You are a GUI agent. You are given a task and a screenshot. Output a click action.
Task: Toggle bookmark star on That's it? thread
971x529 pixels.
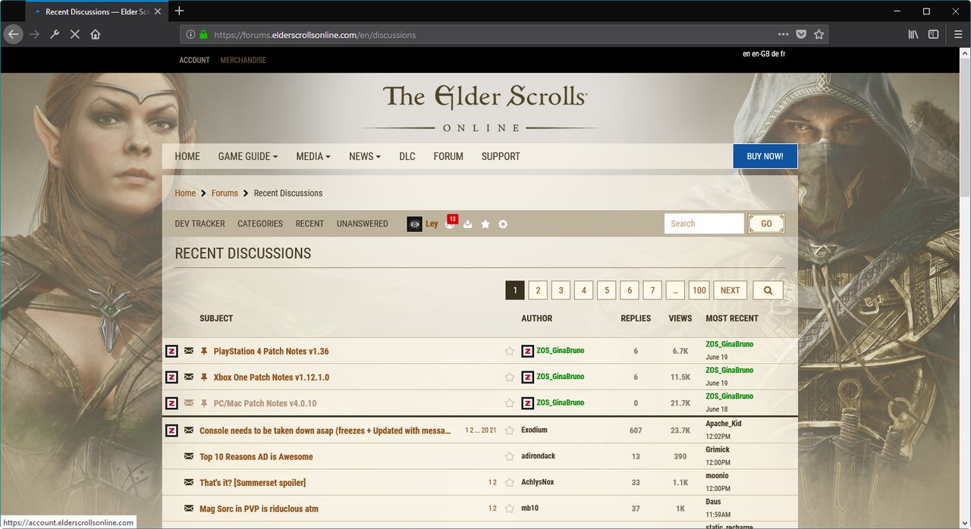(x=510, y=483)
